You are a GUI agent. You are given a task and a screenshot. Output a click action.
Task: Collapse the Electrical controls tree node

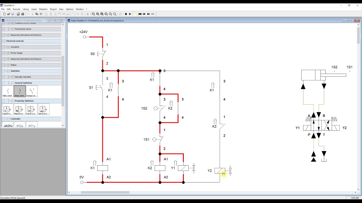pos(4,41)
